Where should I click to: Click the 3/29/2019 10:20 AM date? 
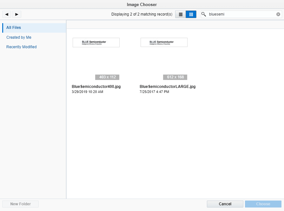(88, 92)
